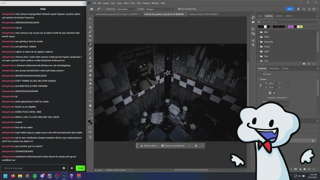Switch to the Patterns tab
320x180 pixels.
click(x=289, y=16)
